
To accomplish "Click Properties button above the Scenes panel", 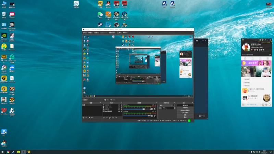I will pyautogui.click(x=107, y=100).
